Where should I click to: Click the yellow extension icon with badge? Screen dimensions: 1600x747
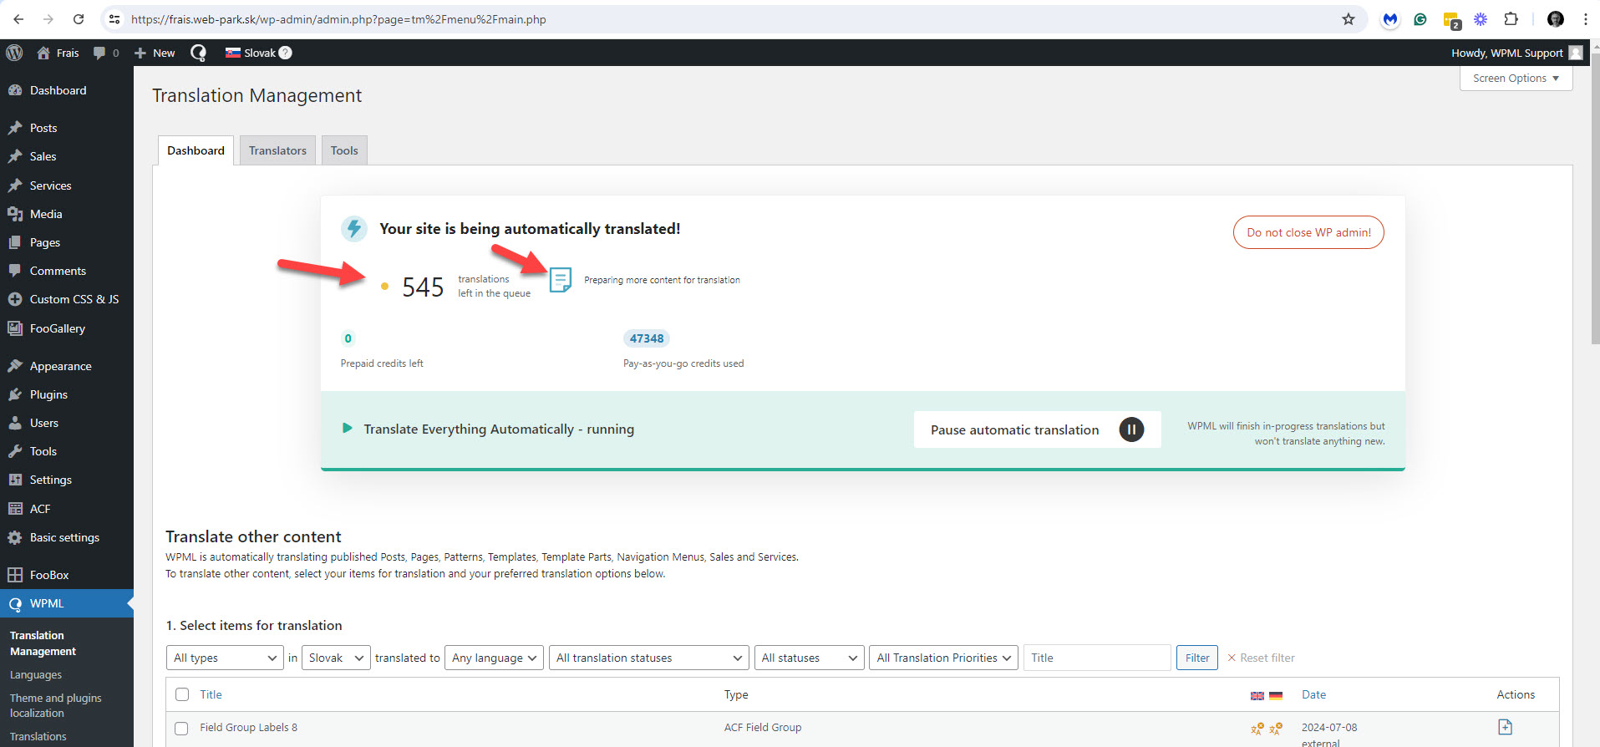coord(1451,20)
